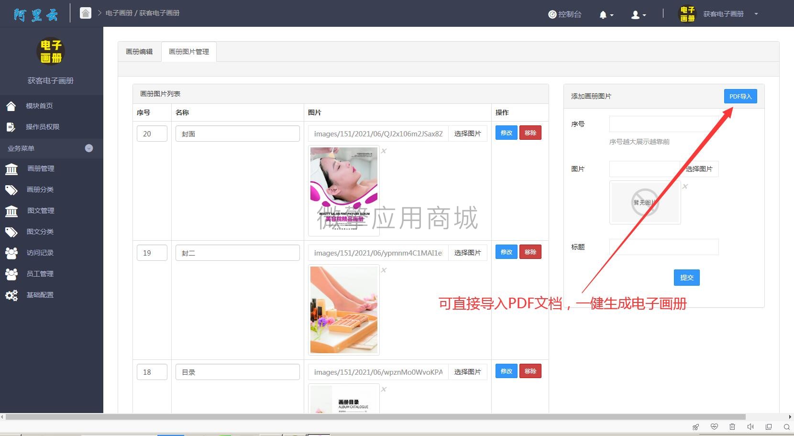Click the 电子画册 round logo in the sidebar
794x436 pixels.
[51, 51]
